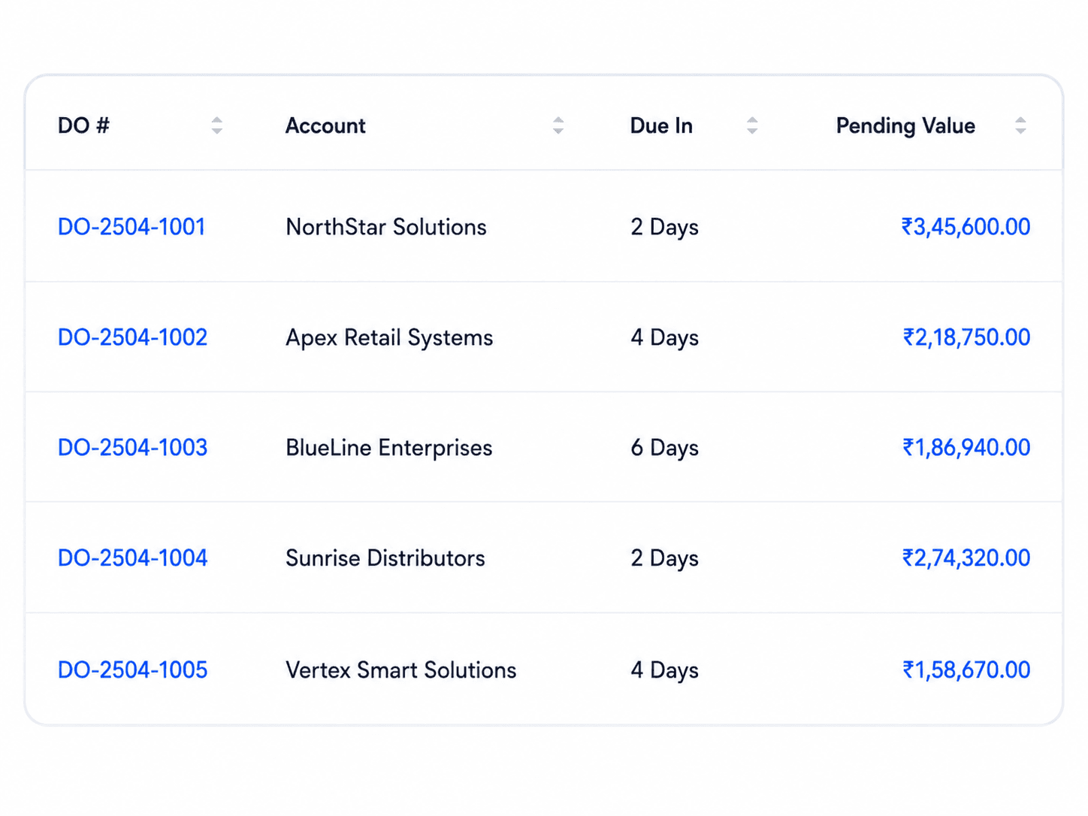Viewport: 1088px width, 816px height.
Task: Sort table by DO # column icon
Action: click(x=216, y=125)
